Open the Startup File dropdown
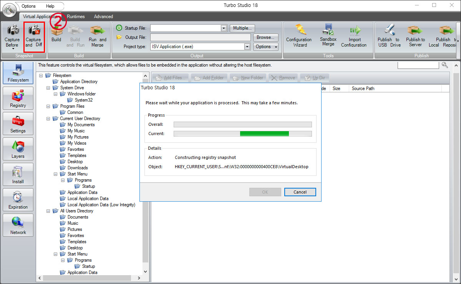Screen dimensions: 461x284 pos(224,28)
